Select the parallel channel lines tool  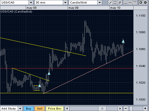[115, 2]
